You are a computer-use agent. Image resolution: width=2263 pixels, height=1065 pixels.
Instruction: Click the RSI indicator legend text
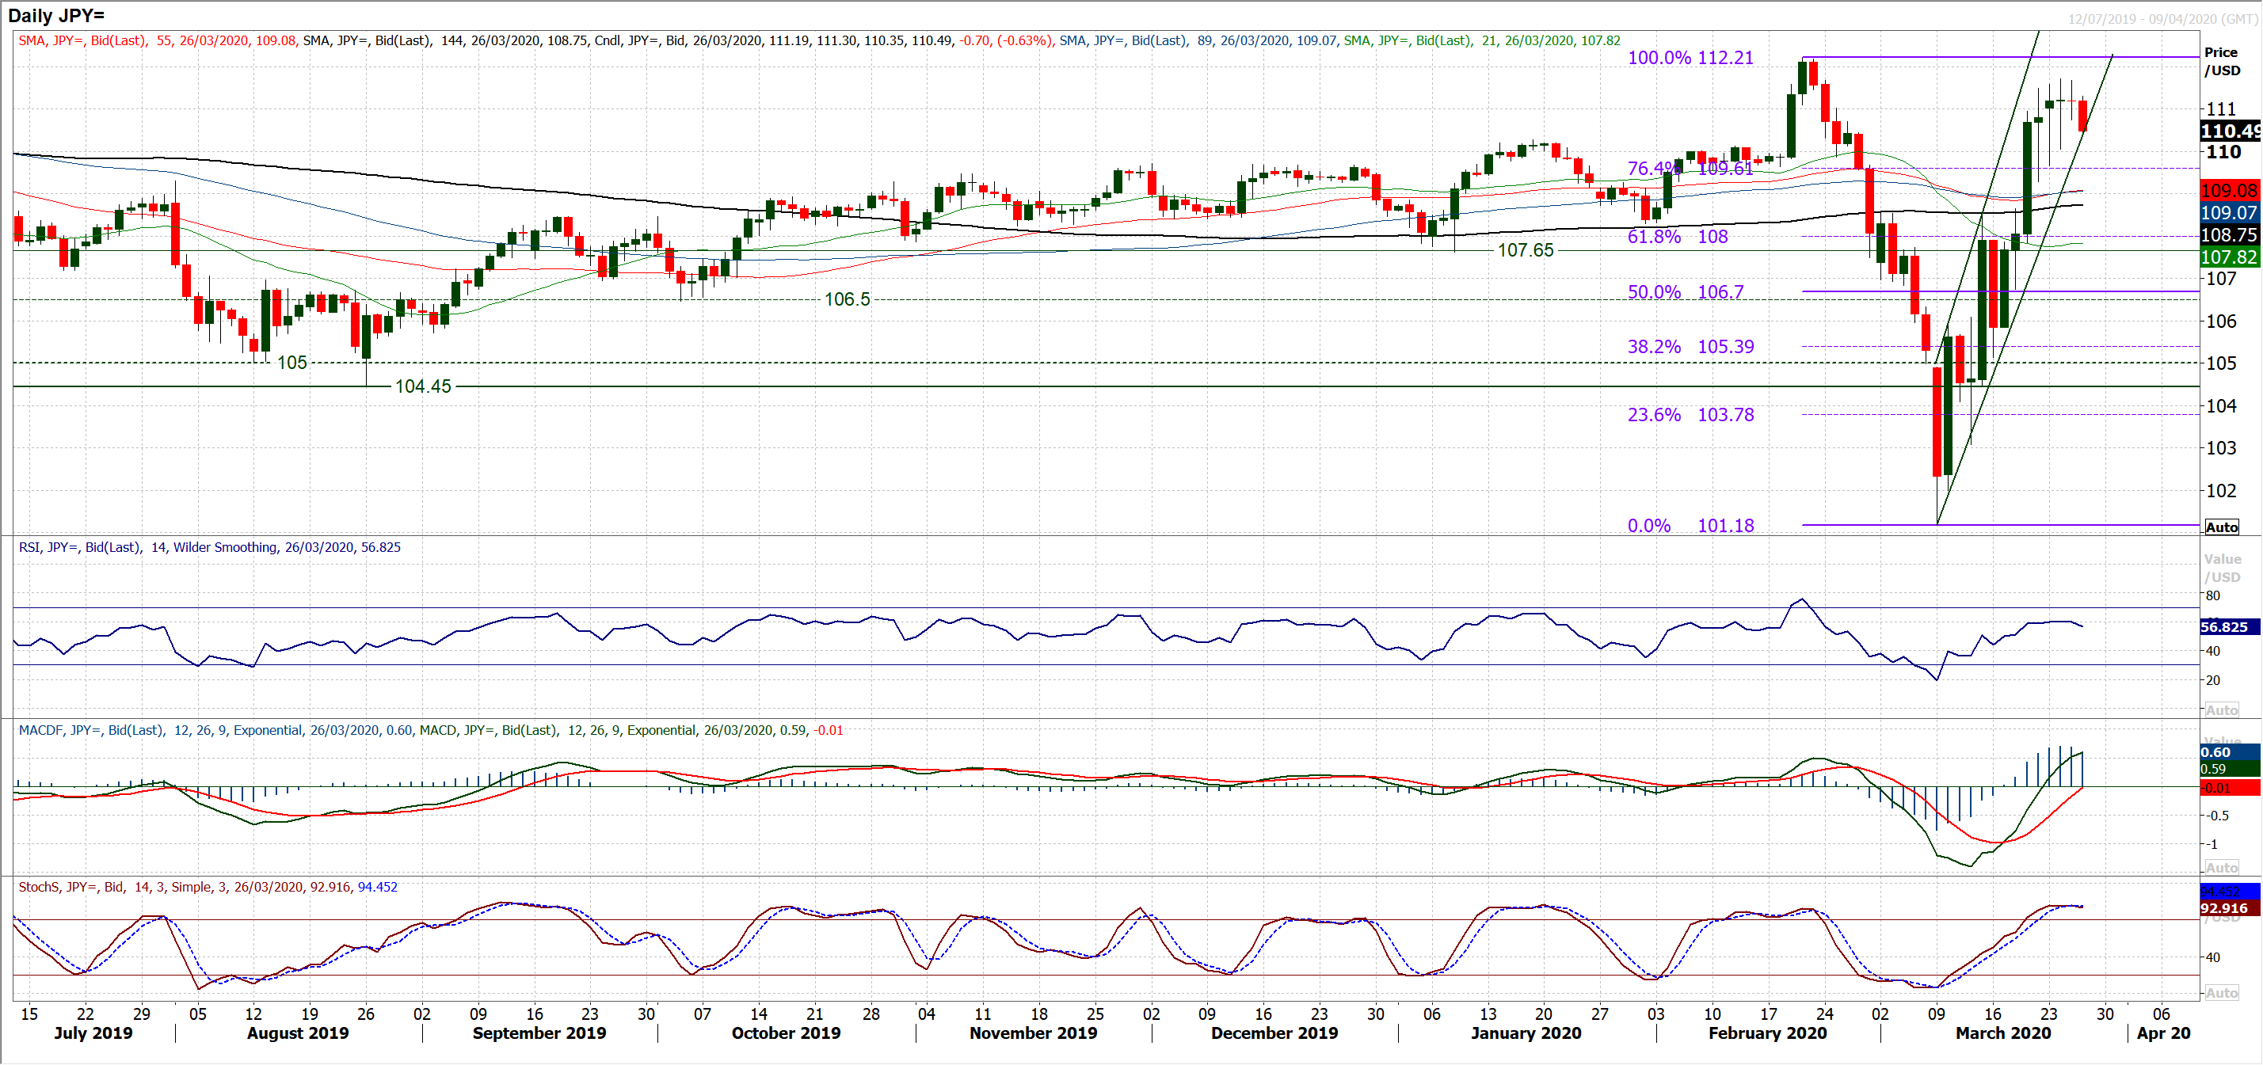coord(209,547)
